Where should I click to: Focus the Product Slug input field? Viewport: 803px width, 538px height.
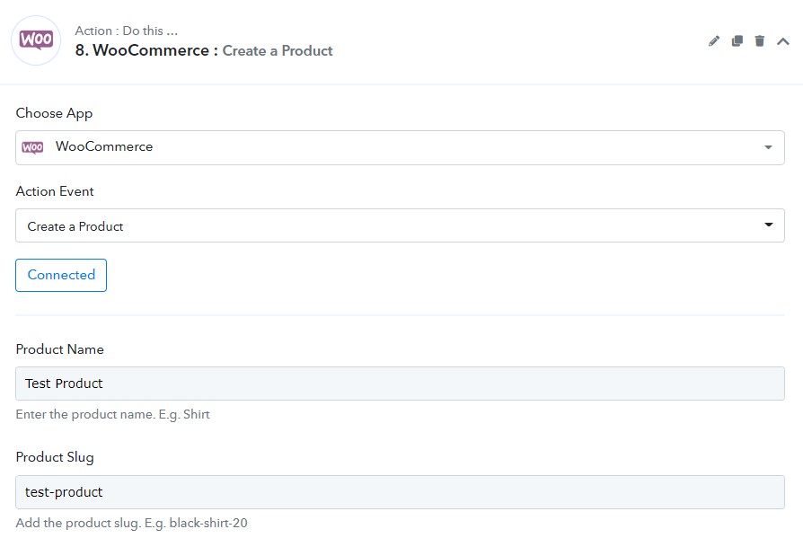[400, 492]
